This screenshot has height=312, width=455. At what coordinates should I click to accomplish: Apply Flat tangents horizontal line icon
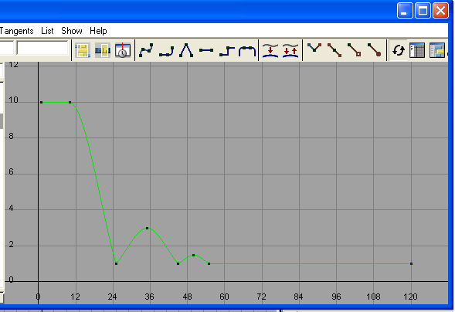(206, 50)
